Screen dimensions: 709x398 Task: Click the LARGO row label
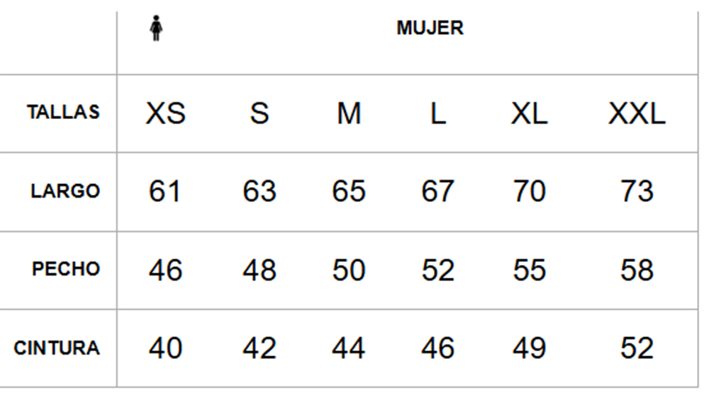point(65,191)
